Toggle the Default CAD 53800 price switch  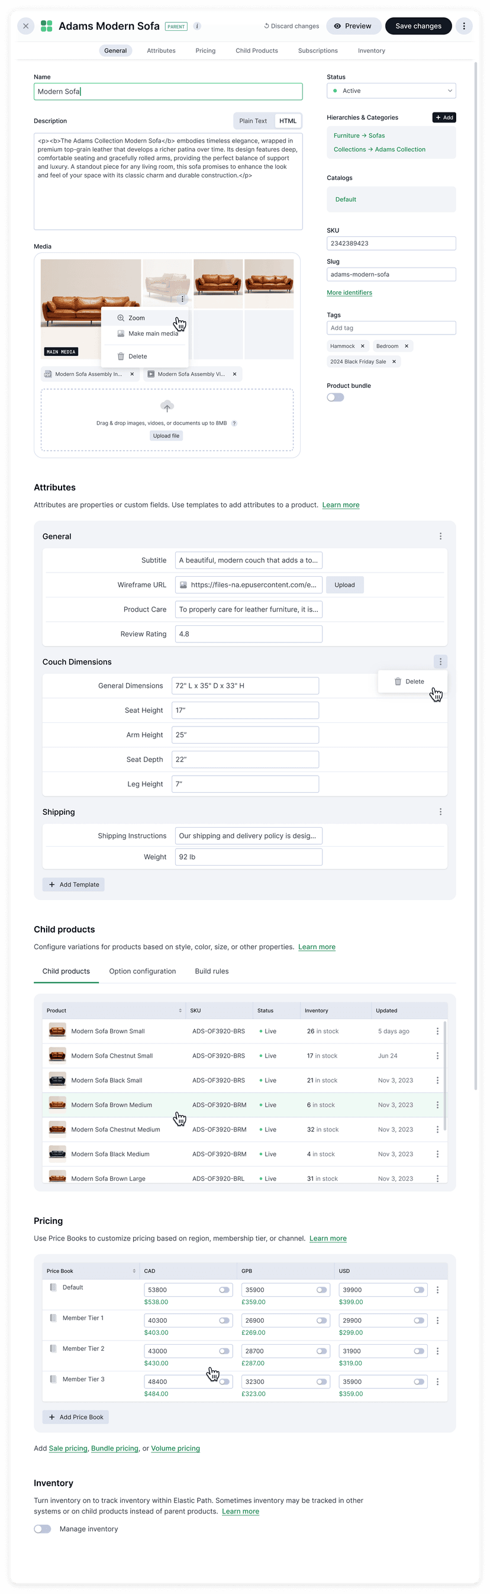point(224,1290)
